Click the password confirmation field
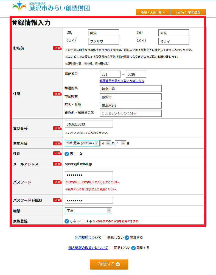216x275 pixels. click(x=89, y=200)
